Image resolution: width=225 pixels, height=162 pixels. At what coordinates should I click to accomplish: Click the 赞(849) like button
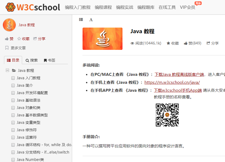coord(193,43)
